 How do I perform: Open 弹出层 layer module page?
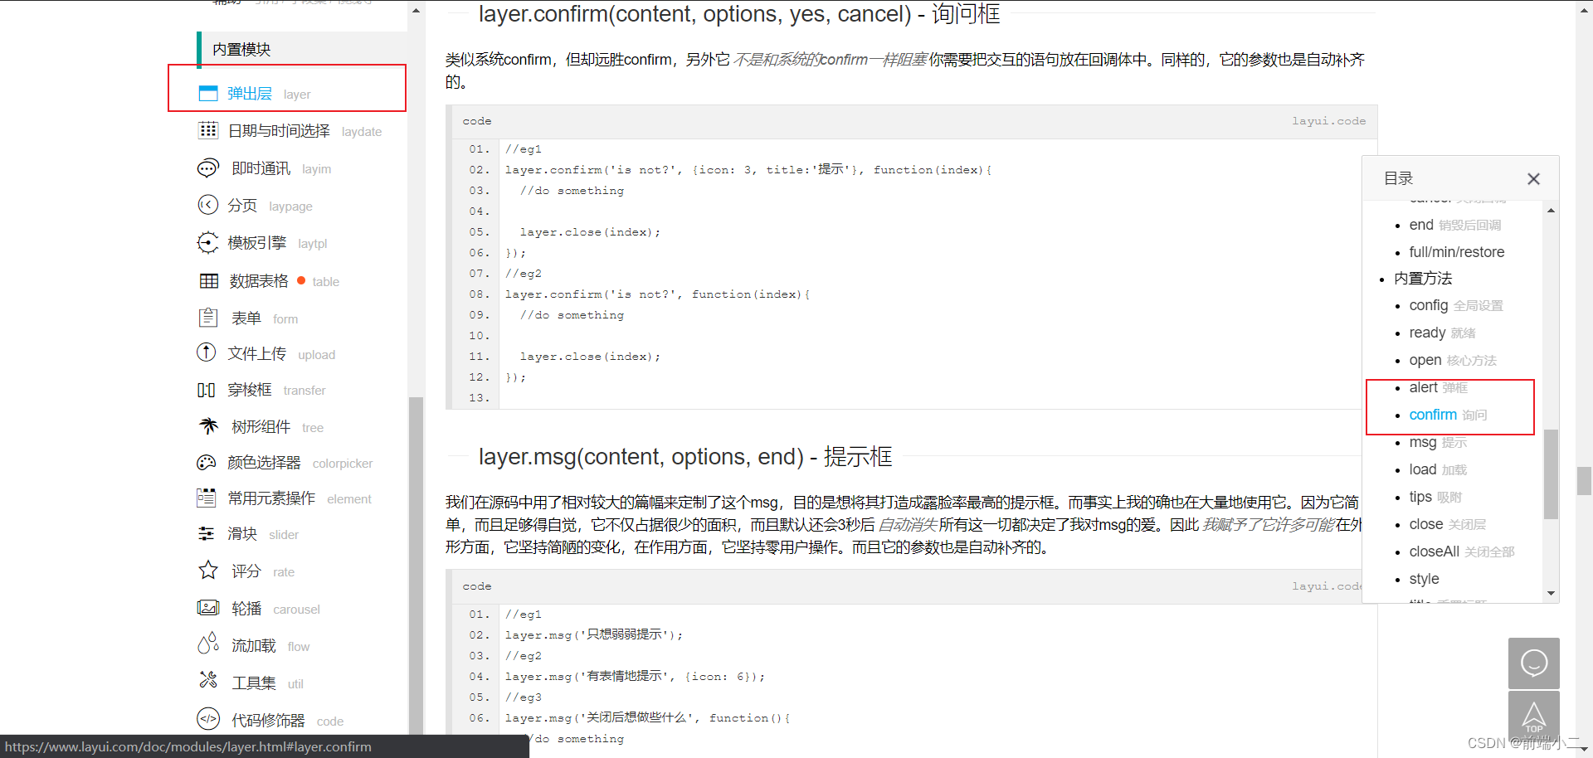(x=269, y=94)
